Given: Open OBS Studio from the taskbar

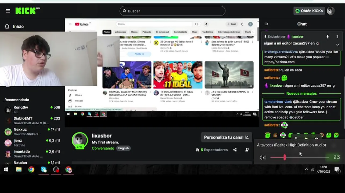Looking at the screenshot, I should point(56,170).
